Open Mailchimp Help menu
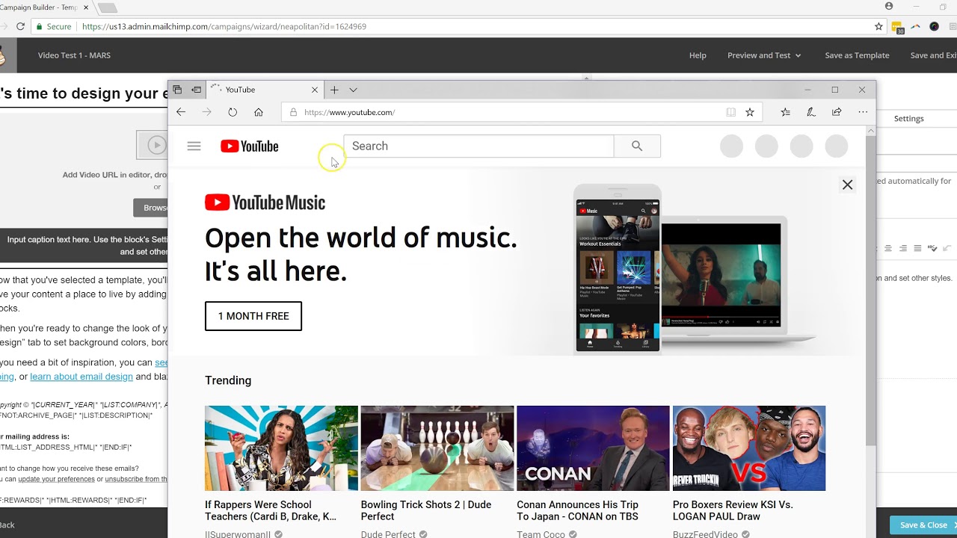Screen dimensions: 957x538 coord(698,55)
